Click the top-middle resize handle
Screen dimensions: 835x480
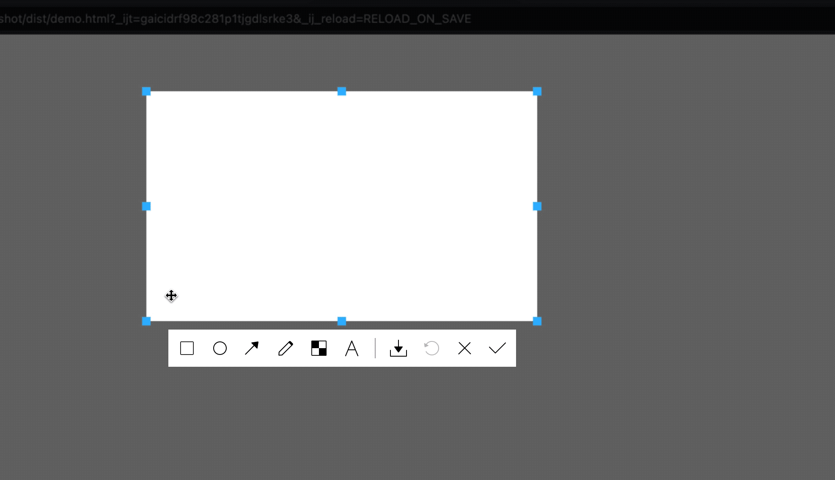pyautogui.click(x=342, y=91)
